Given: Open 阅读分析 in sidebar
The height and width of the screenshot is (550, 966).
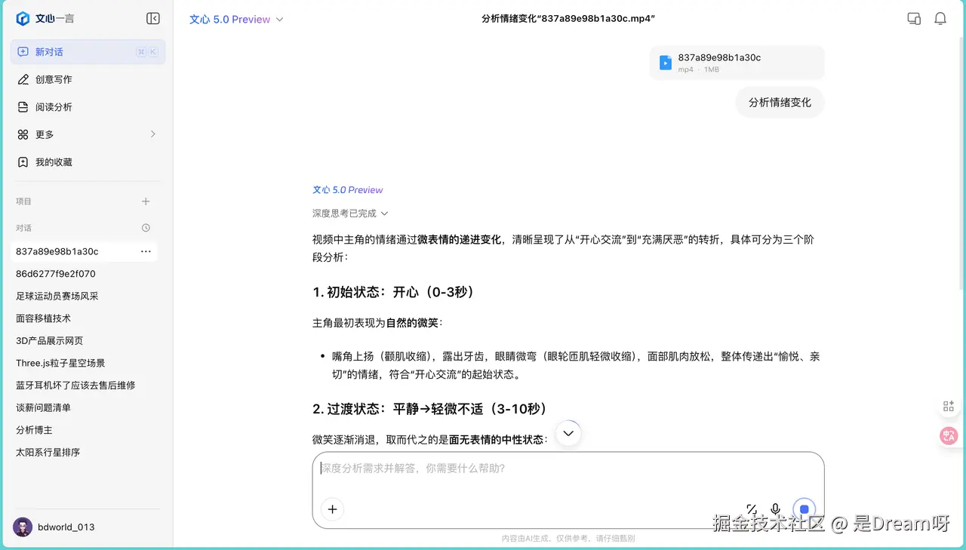Looking at the screenshot, I should [x=88, y=107].
